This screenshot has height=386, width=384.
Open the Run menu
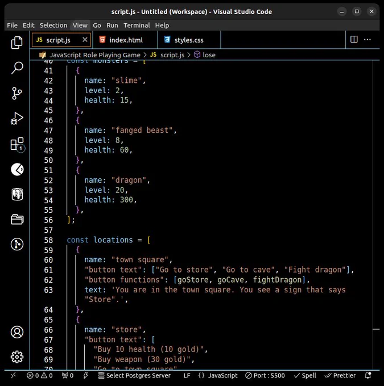[112, 25]
